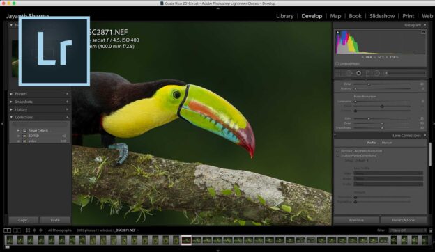Collapse the Histogram panel
The height and width of the screenshot is (252, 435).
pyautogui.click(x=425, y=25)
